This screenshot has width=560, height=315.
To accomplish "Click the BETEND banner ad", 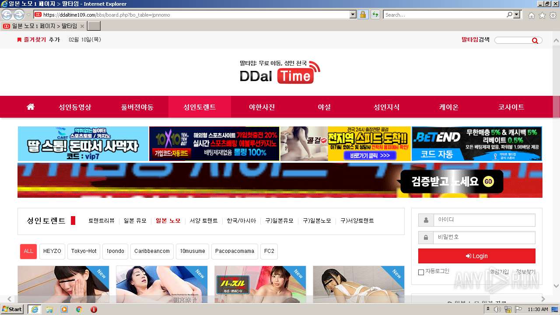I will [477, 143].
